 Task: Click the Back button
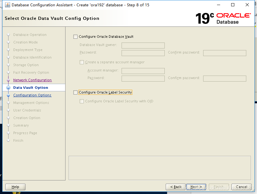[x=176, y=187]
